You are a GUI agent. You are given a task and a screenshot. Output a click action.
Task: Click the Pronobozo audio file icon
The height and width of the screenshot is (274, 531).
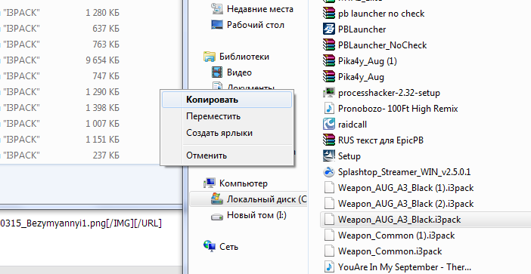pyautogui.click(x=329, y=109)
